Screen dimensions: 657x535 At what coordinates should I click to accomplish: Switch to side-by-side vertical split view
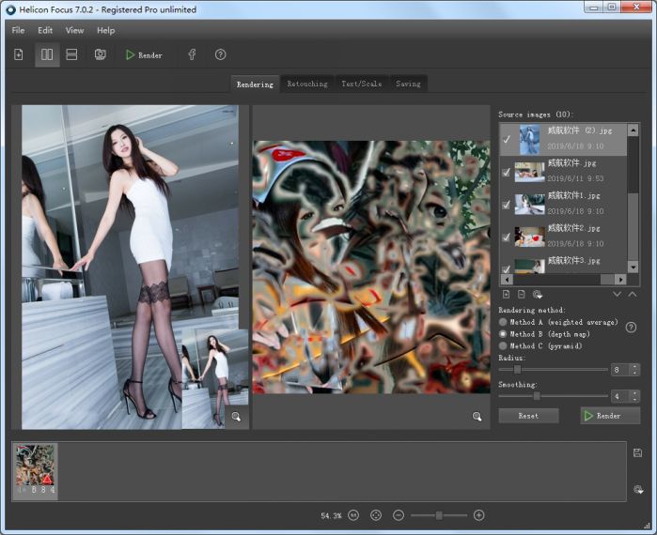click(x=46, y=54)
